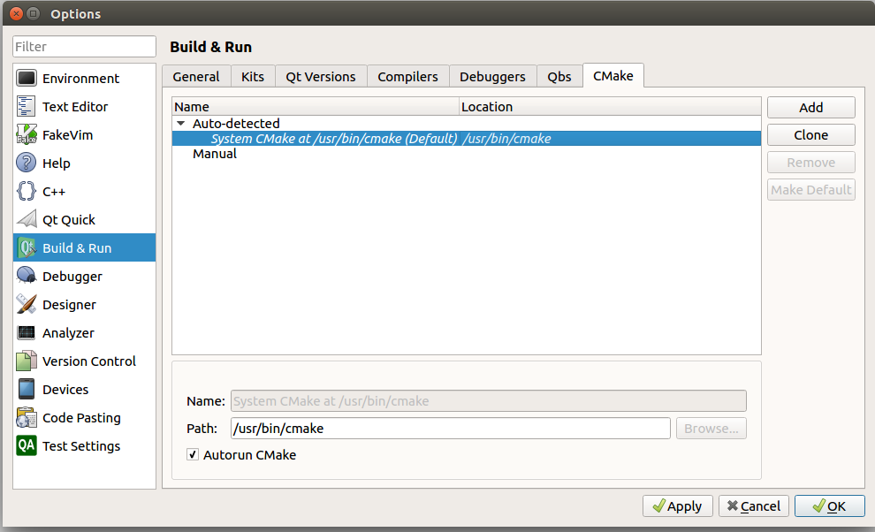Click inside the Filter field
This screenshot has height=532, width=875.
pyautogui.click(x=84, y=46)
